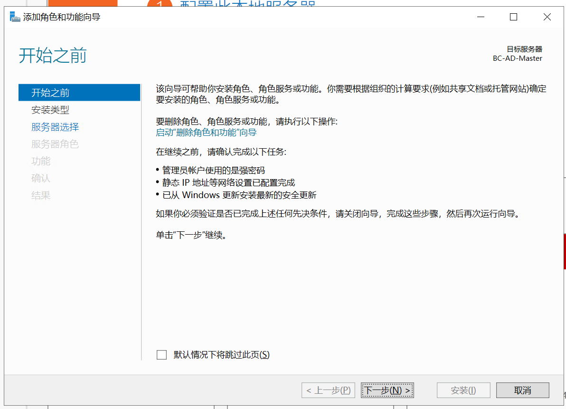Maximize the wizard window
This screenshot has height=409, width=566.
click(x=513, y=17)
